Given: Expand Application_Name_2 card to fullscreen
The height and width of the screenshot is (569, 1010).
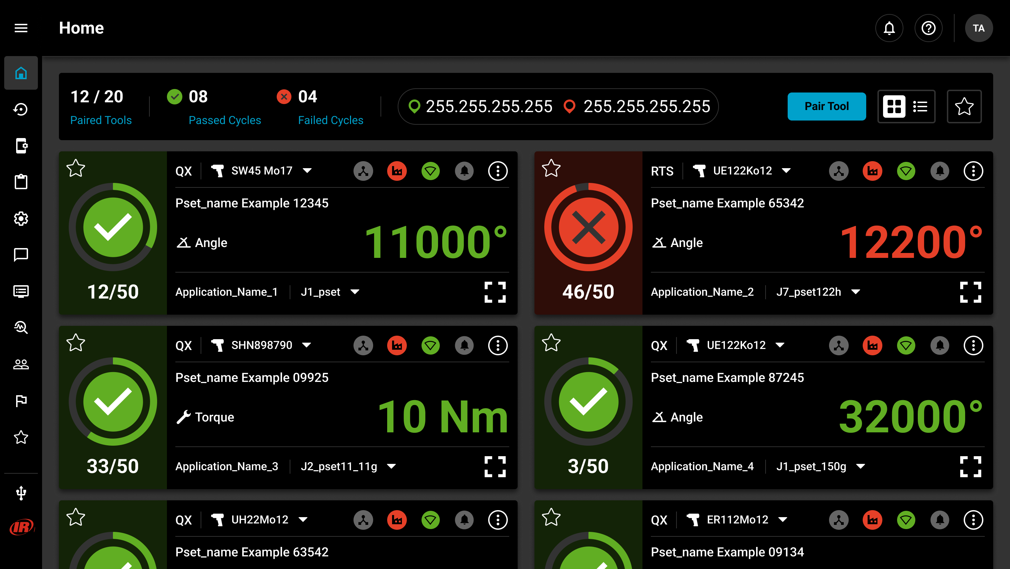Looking at the screenshot, I should point(970,292).
